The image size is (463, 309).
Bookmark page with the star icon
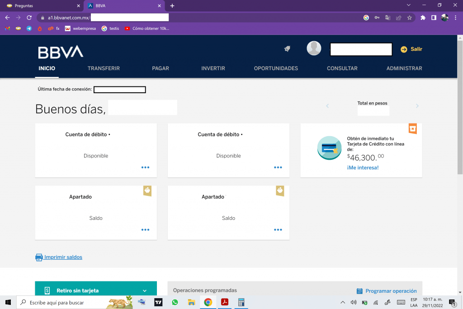(409, 18)
